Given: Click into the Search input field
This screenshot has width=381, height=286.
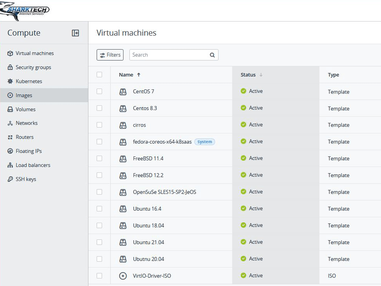Looking at the screenshot, I should [x=169, y=55].
